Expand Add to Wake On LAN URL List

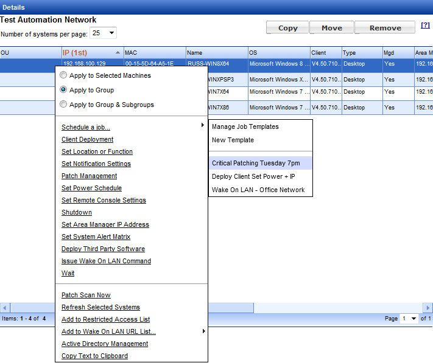point(203,331)
